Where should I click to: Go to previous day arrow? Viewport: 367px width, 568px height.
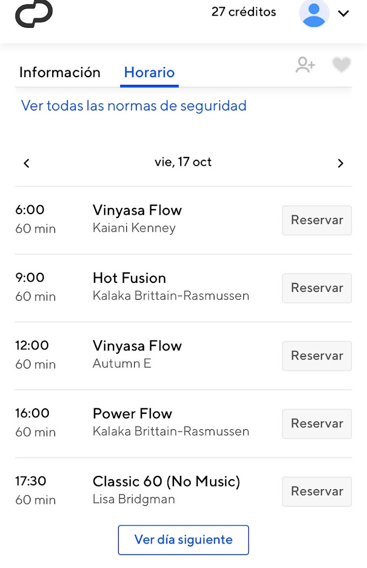(x=27, y=163)
